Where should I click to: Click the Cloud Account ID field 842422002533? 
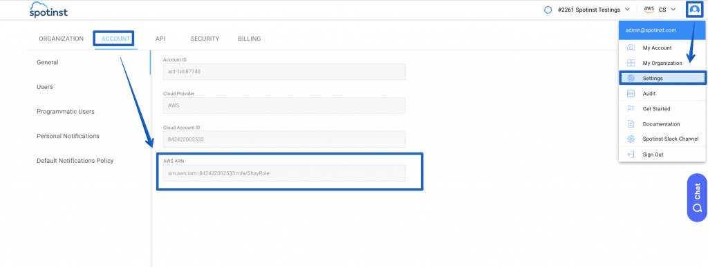pyautogui.click(x=284, y=139)
